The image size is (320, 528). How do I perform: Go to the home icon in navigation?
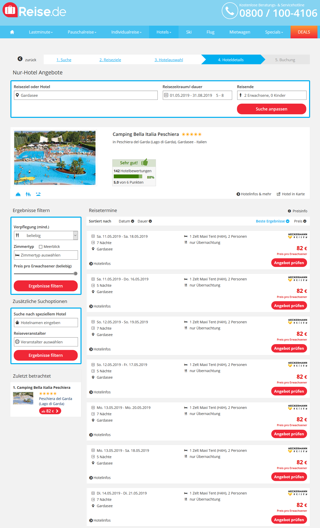(x=12, y=32)
